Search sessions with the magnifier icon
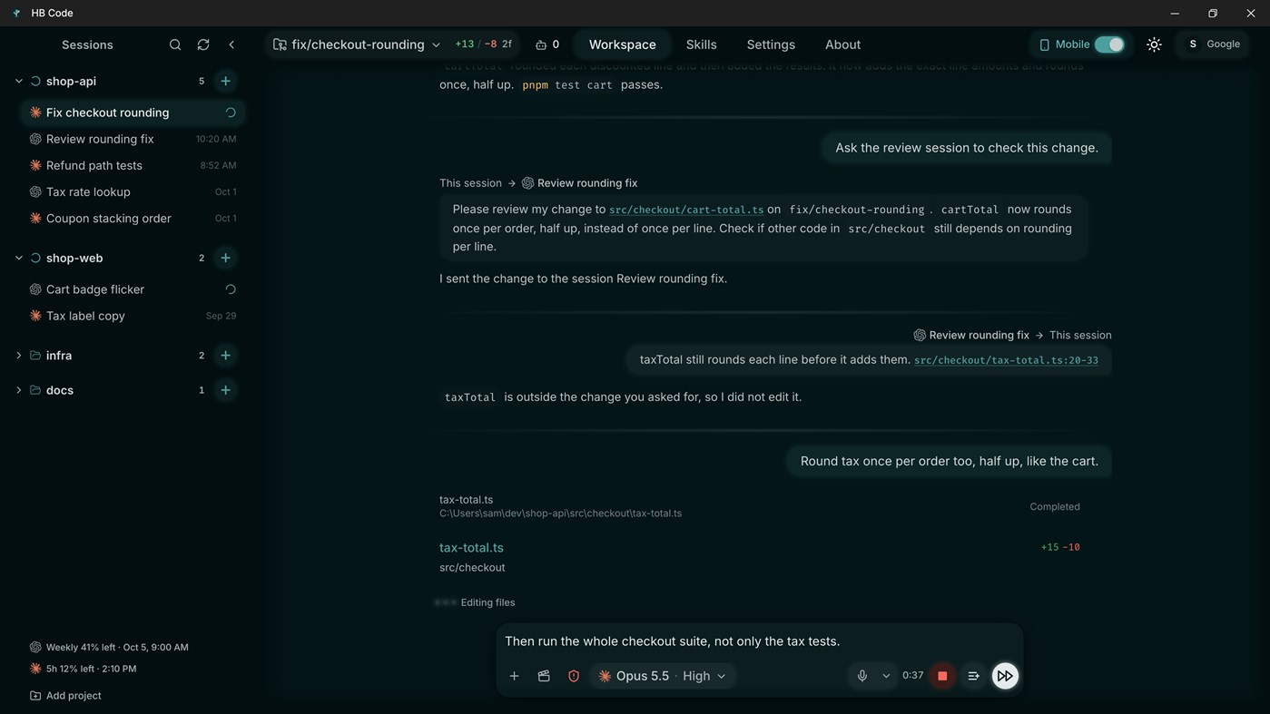The image size is (1270, 714). 175,44
